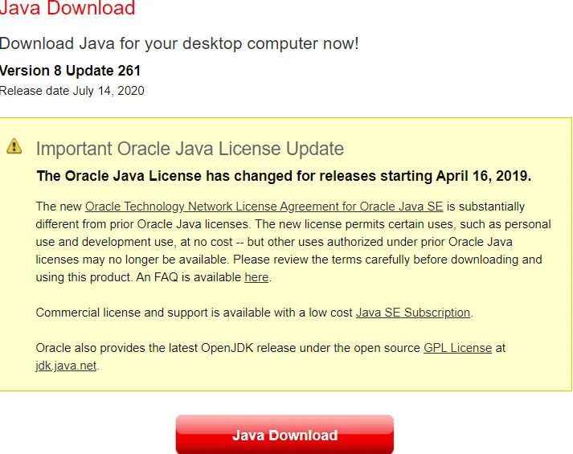Open the Oracle Technology Network License Agreement link
573x454 pixels.
click(x=264, y=207)
